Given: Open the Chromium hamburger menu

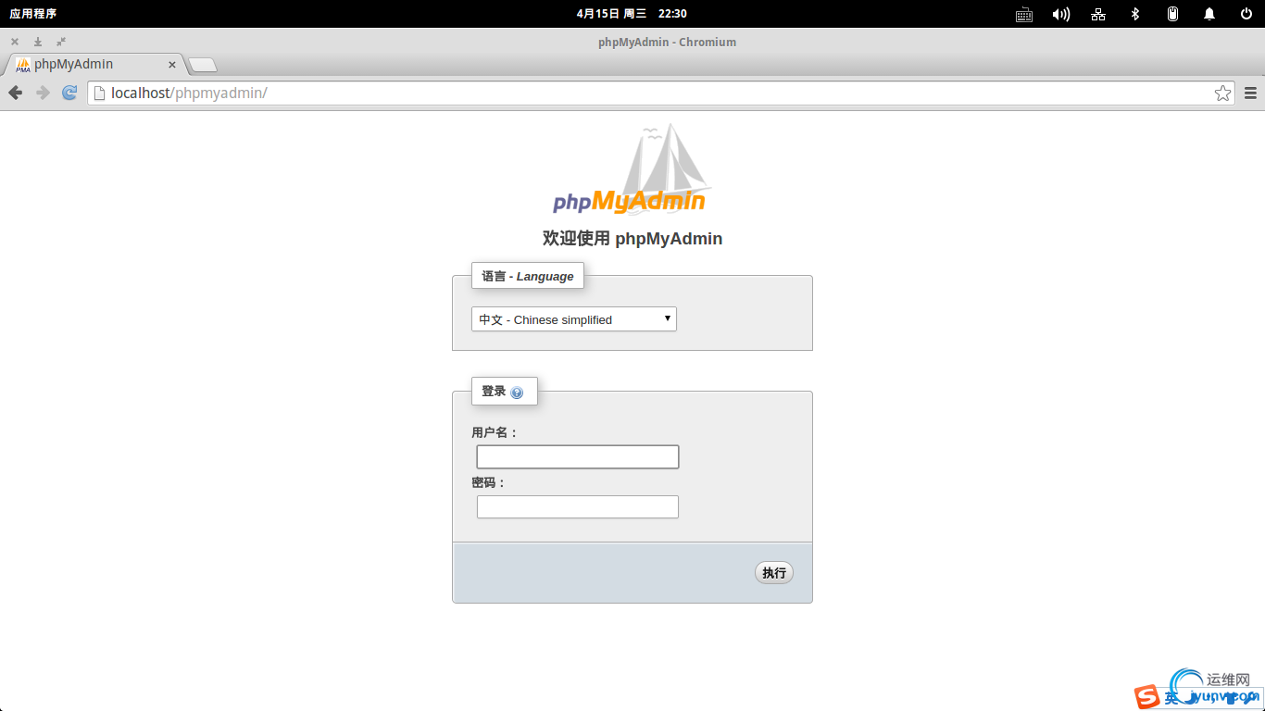Looking at the screenshot, I should coord(1250,93).
